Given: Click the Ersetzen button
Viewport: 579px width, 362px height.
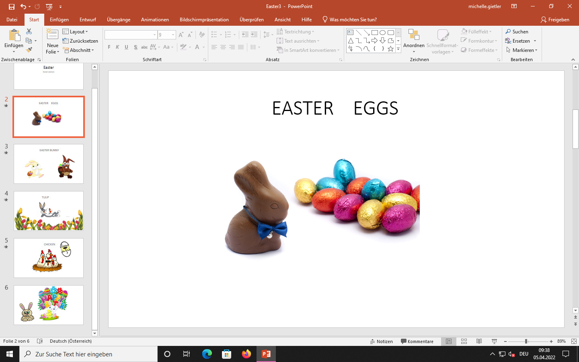Looking at the screenshot, I should click(x=518, y=41).
